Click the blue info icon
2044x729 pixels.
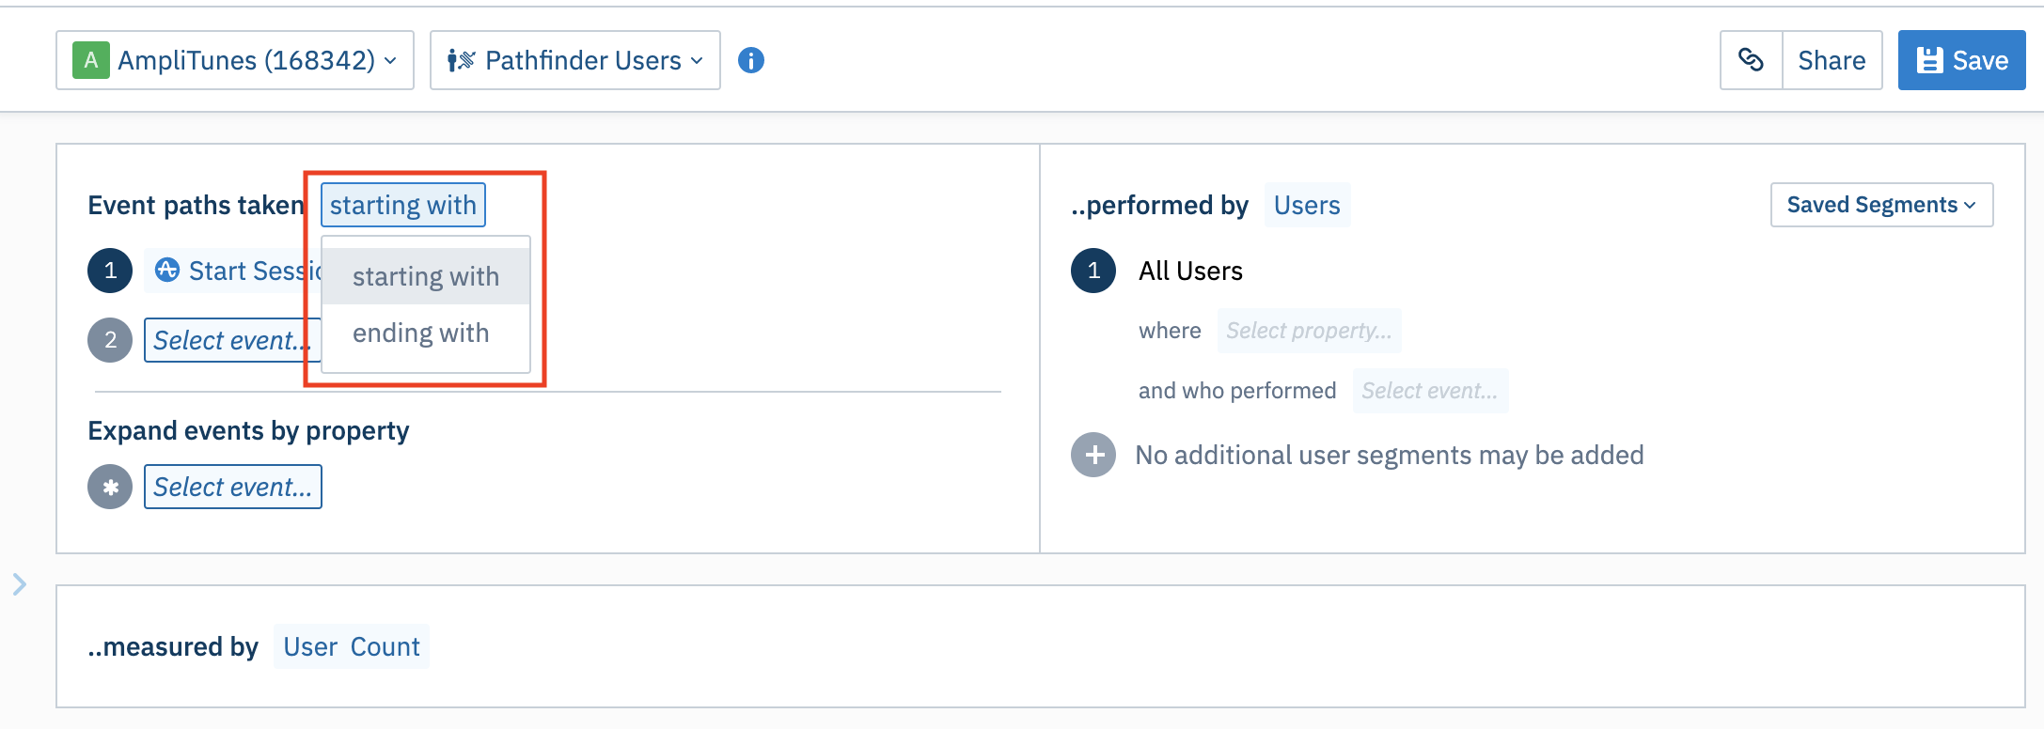[750, 60]
